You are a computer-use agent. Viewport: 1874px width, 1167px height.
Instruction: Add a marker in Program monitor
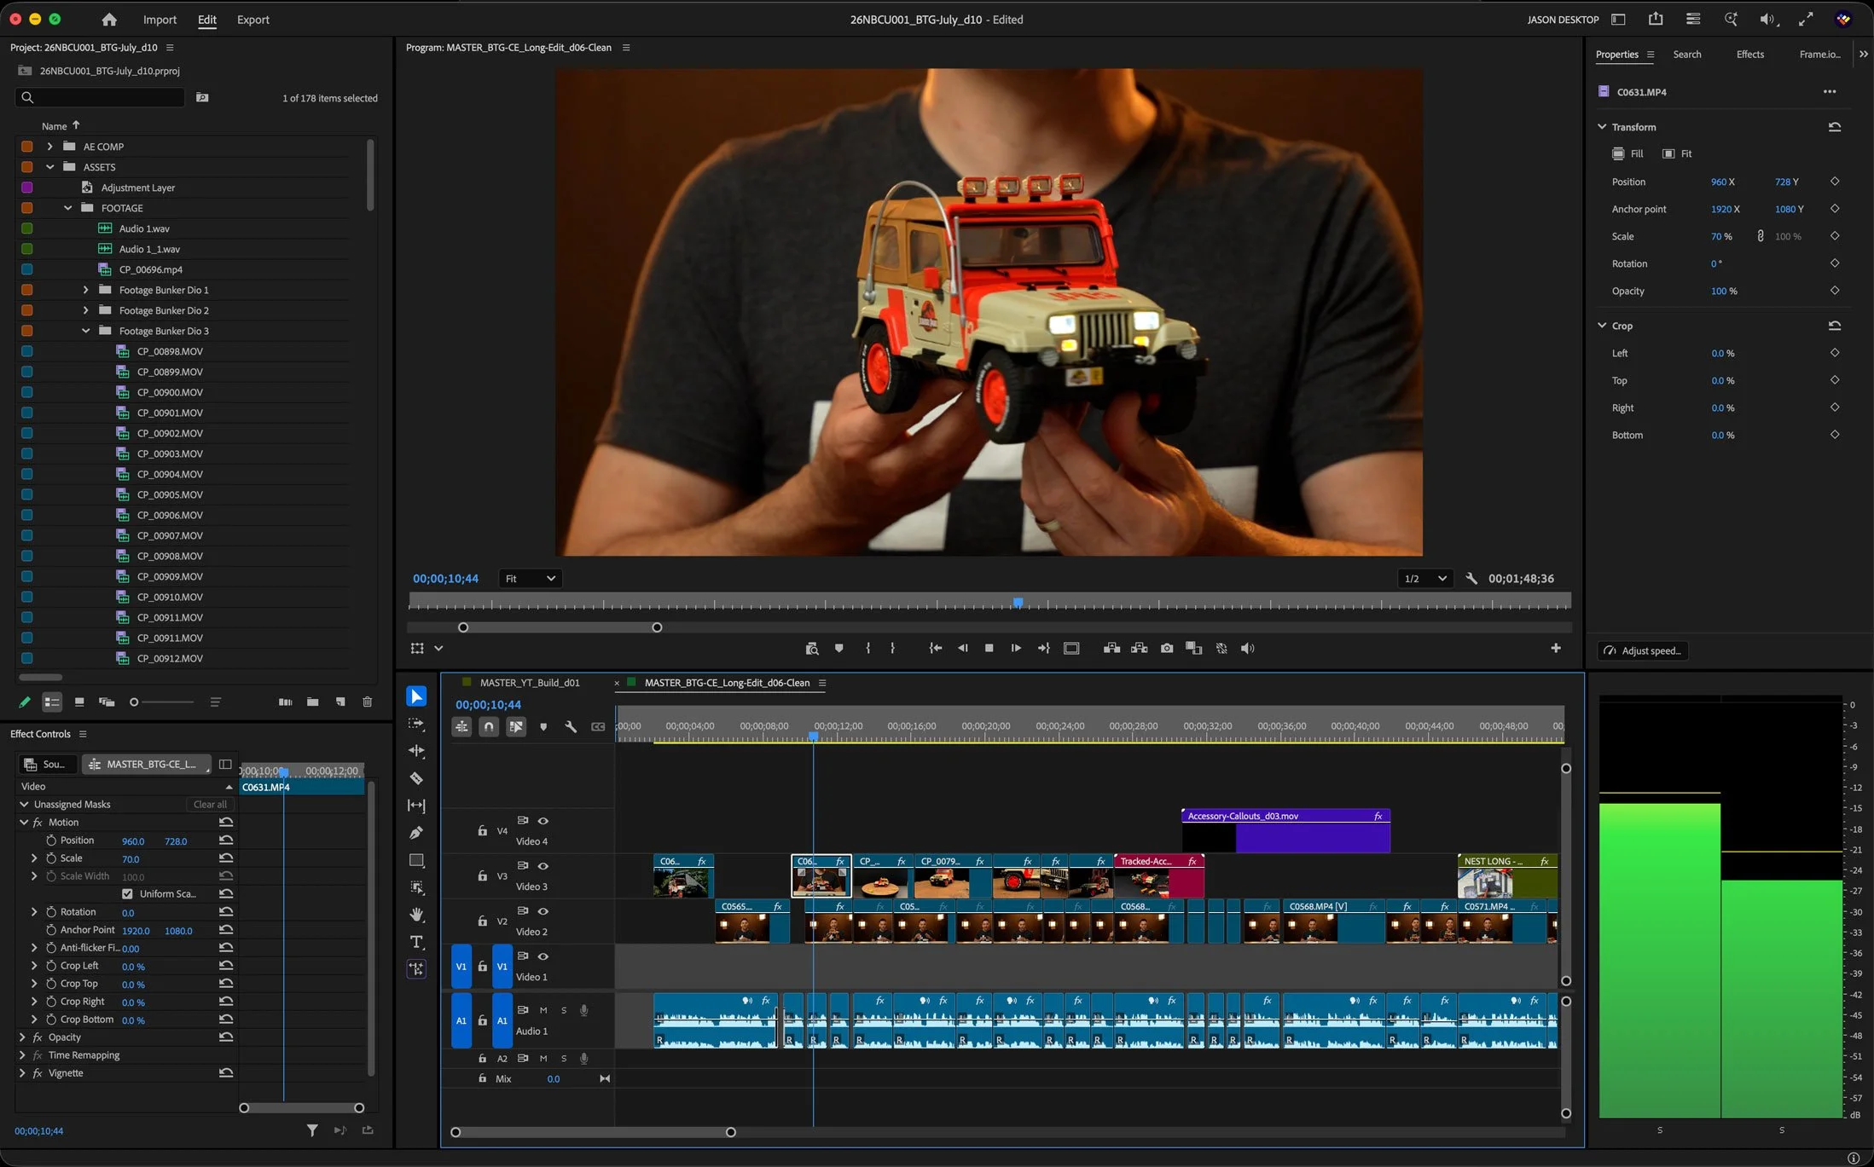pos(839,649)
